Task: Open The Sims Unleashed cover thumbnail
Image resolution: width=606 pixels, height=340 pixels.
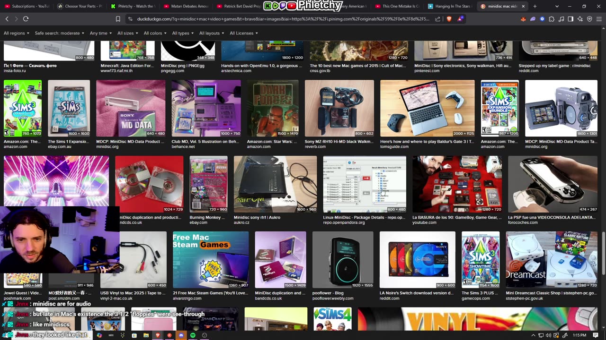Action: pyautogui.click(x=69, y=109)
